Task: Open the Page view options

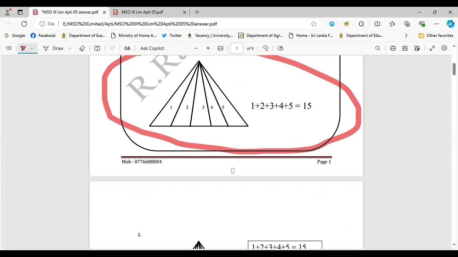Action: [x=280, y=48]
